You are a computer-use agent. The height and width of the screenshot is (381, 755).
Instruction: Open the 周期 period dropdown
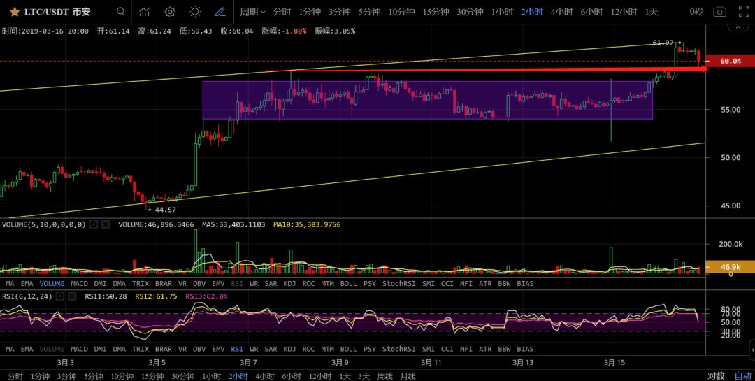[253, 12]
